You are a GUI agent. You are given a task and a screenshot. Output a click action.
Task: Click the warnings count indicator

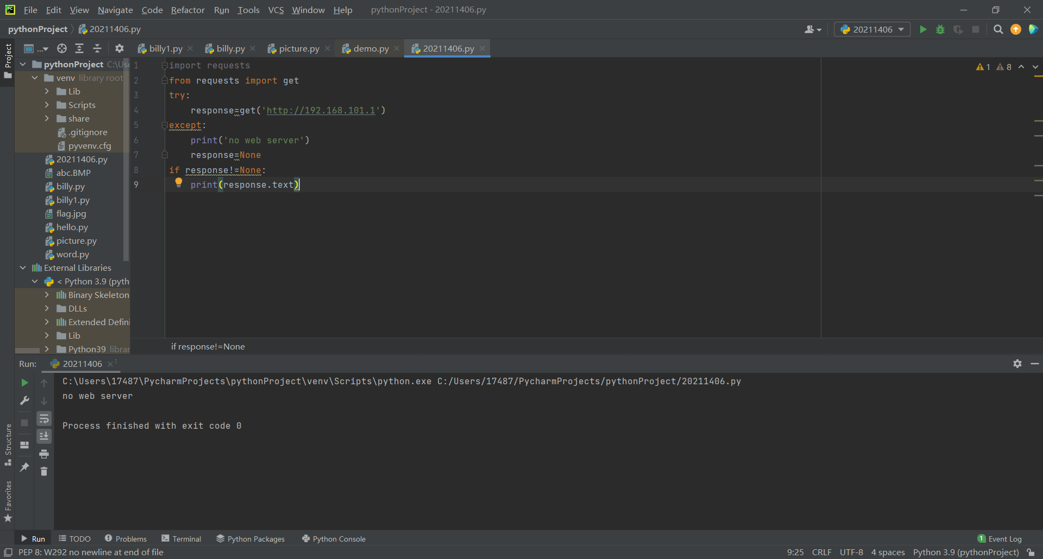coord(994,67)
